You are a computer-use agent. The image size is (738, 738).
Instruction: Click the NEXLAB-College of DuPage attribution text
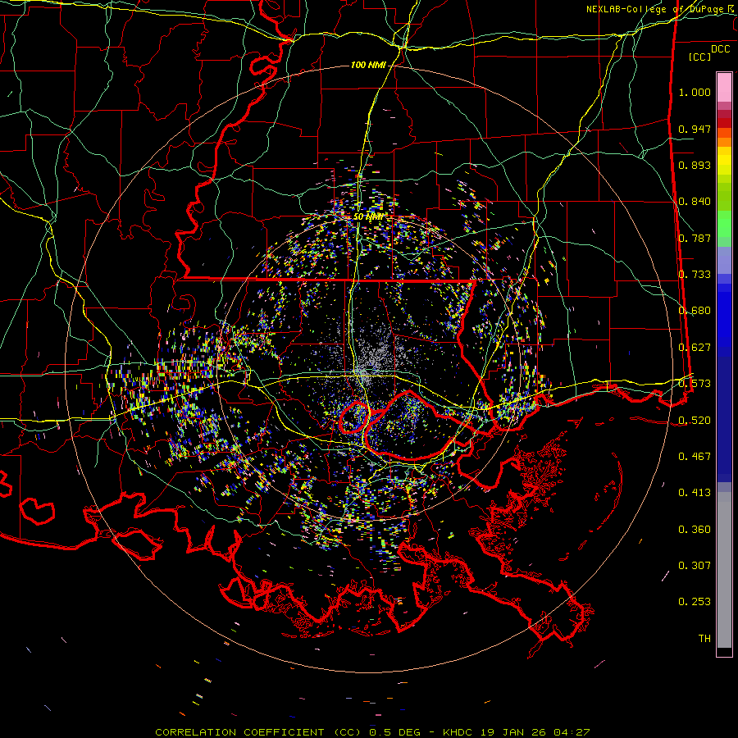(x=654, y=9)
